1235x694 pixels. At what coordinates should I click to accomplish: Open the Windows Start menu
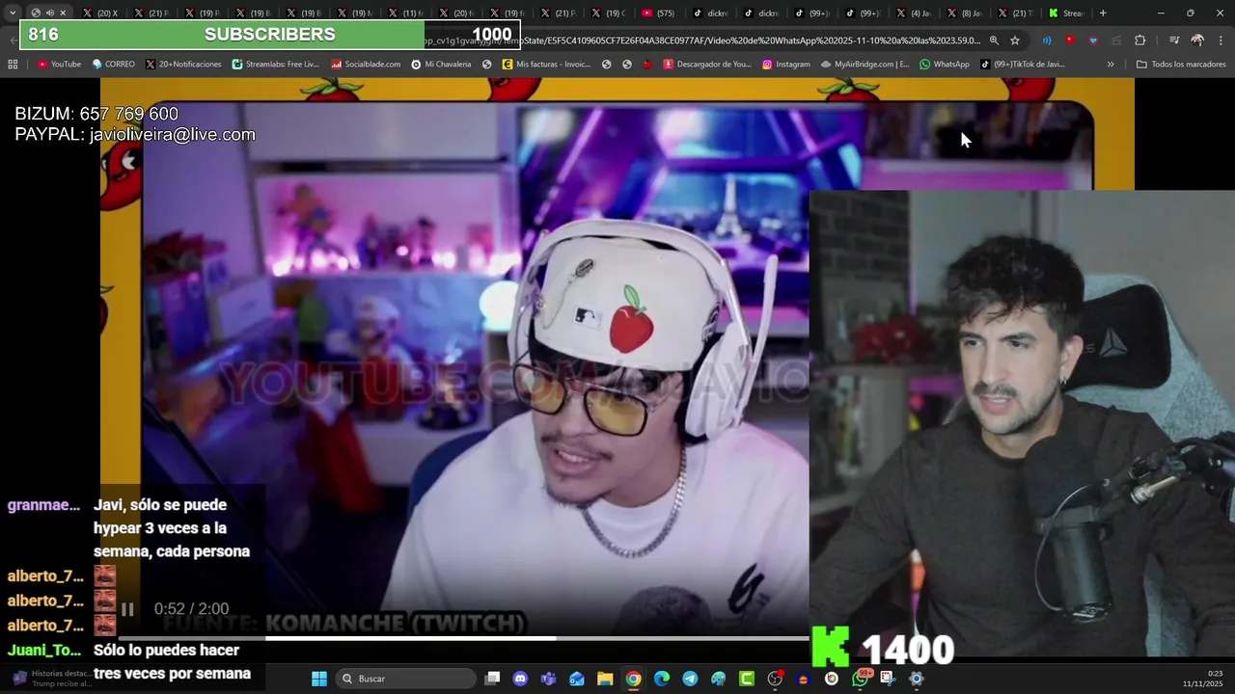click(x=319, y=679)
